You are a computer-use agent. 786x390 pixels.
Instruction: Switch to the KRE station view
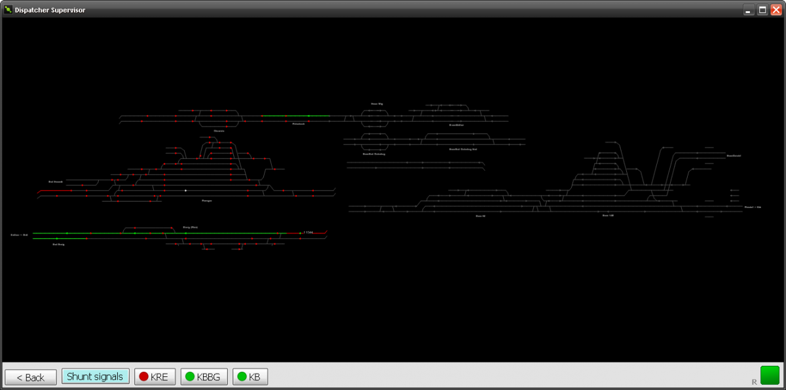pyautogui.click(x=155, y=376)
